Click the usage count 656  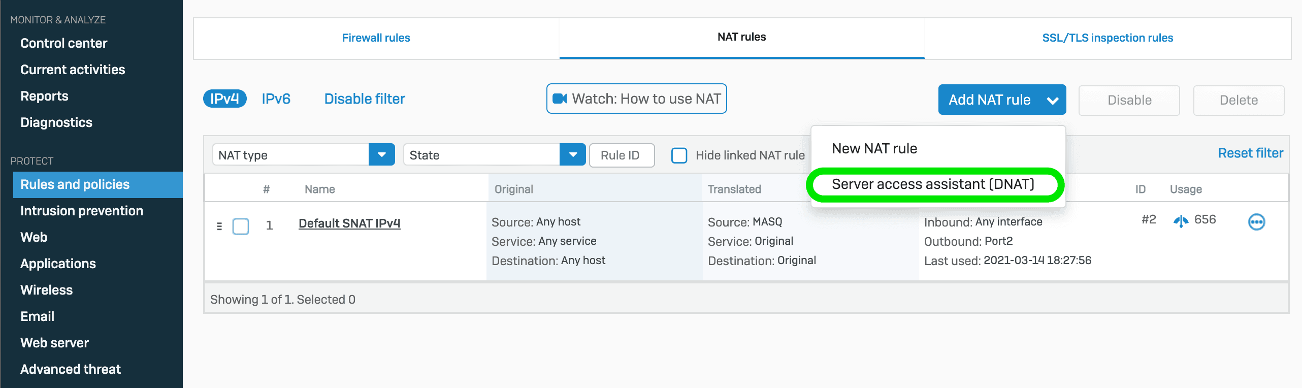[x=1205, y=219]
